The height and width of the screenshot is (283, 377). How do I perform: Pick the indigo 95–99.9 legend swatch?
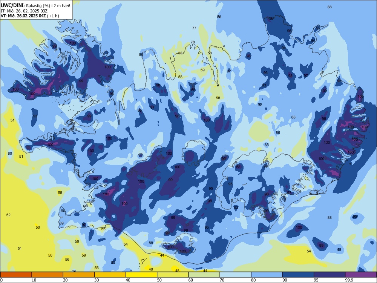pyautogui.click(x=329, y=275)
